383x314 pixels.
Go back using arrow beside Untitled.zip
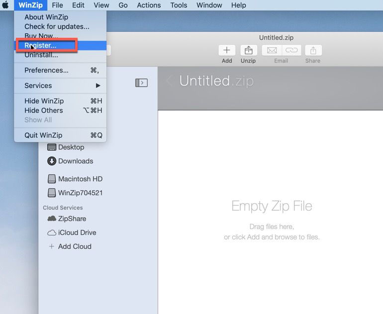(x=169, y=81)
